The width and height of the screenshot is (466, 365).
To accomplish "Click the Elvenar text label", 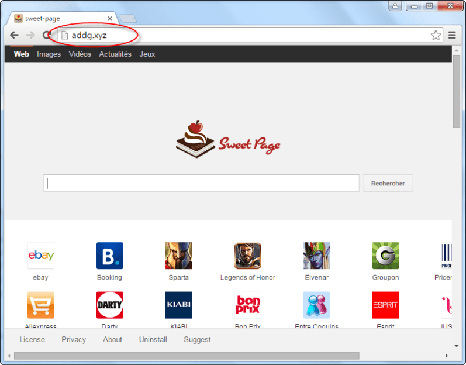I will click(316, 277).
